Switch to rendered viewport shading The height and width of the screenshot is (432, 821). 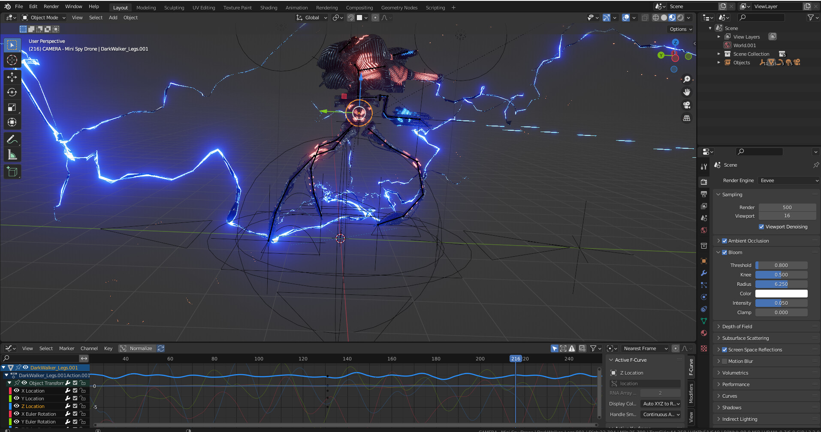click(x=680, y=18)
